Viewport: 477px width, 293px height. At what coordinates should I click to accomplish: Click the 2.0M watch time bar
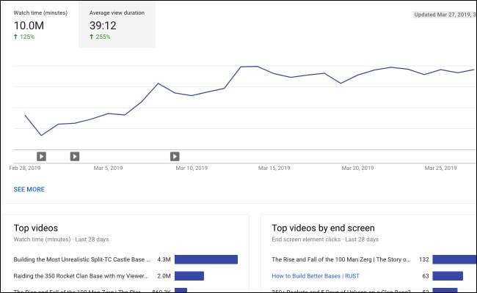point(189,276)
